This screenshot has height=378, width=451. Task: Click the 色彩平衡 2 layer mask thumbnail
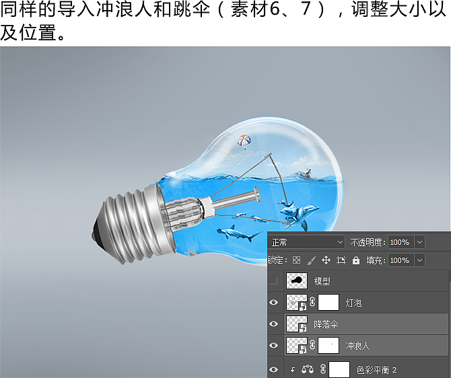coord(339,370)
